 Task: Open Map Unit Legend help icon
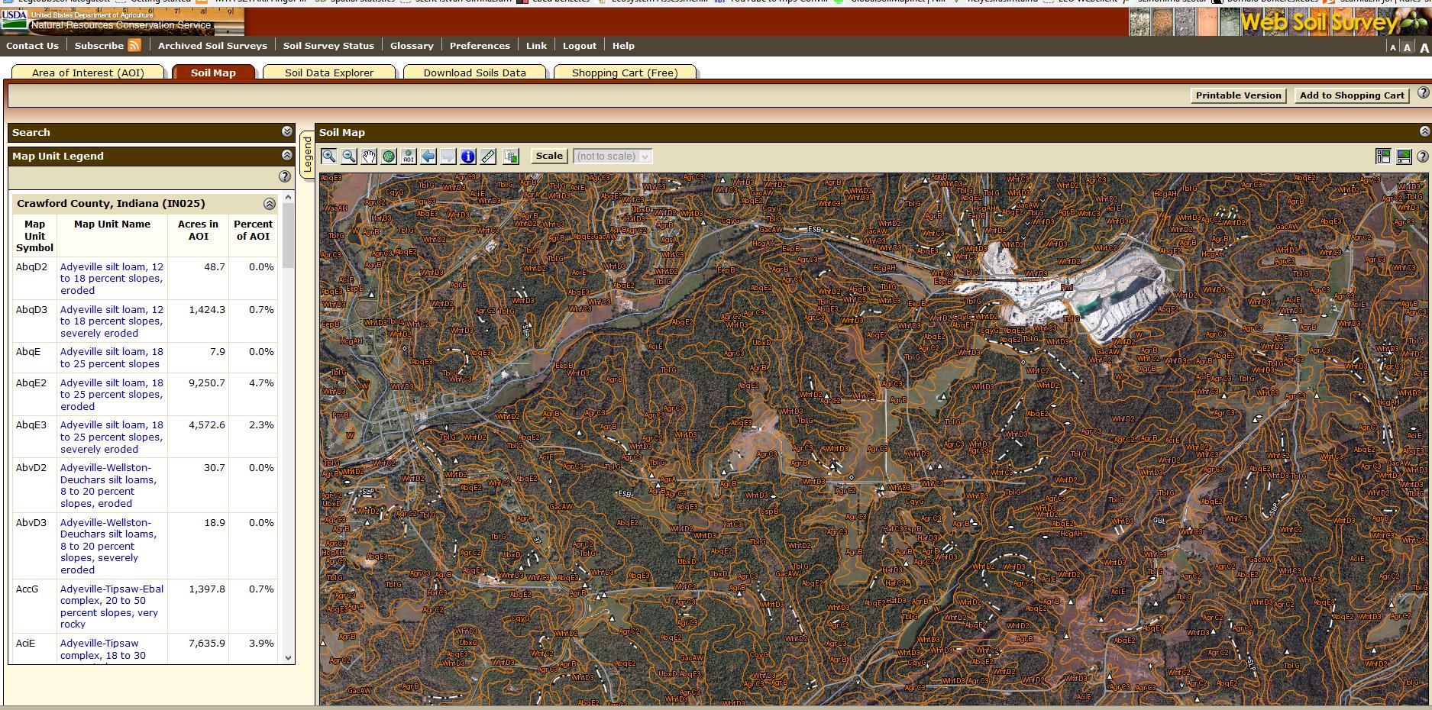[285, 176]
